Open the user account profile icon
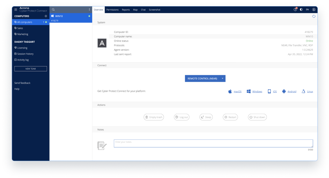The height and width of the screenshot is (178, 329). (314, 10)
